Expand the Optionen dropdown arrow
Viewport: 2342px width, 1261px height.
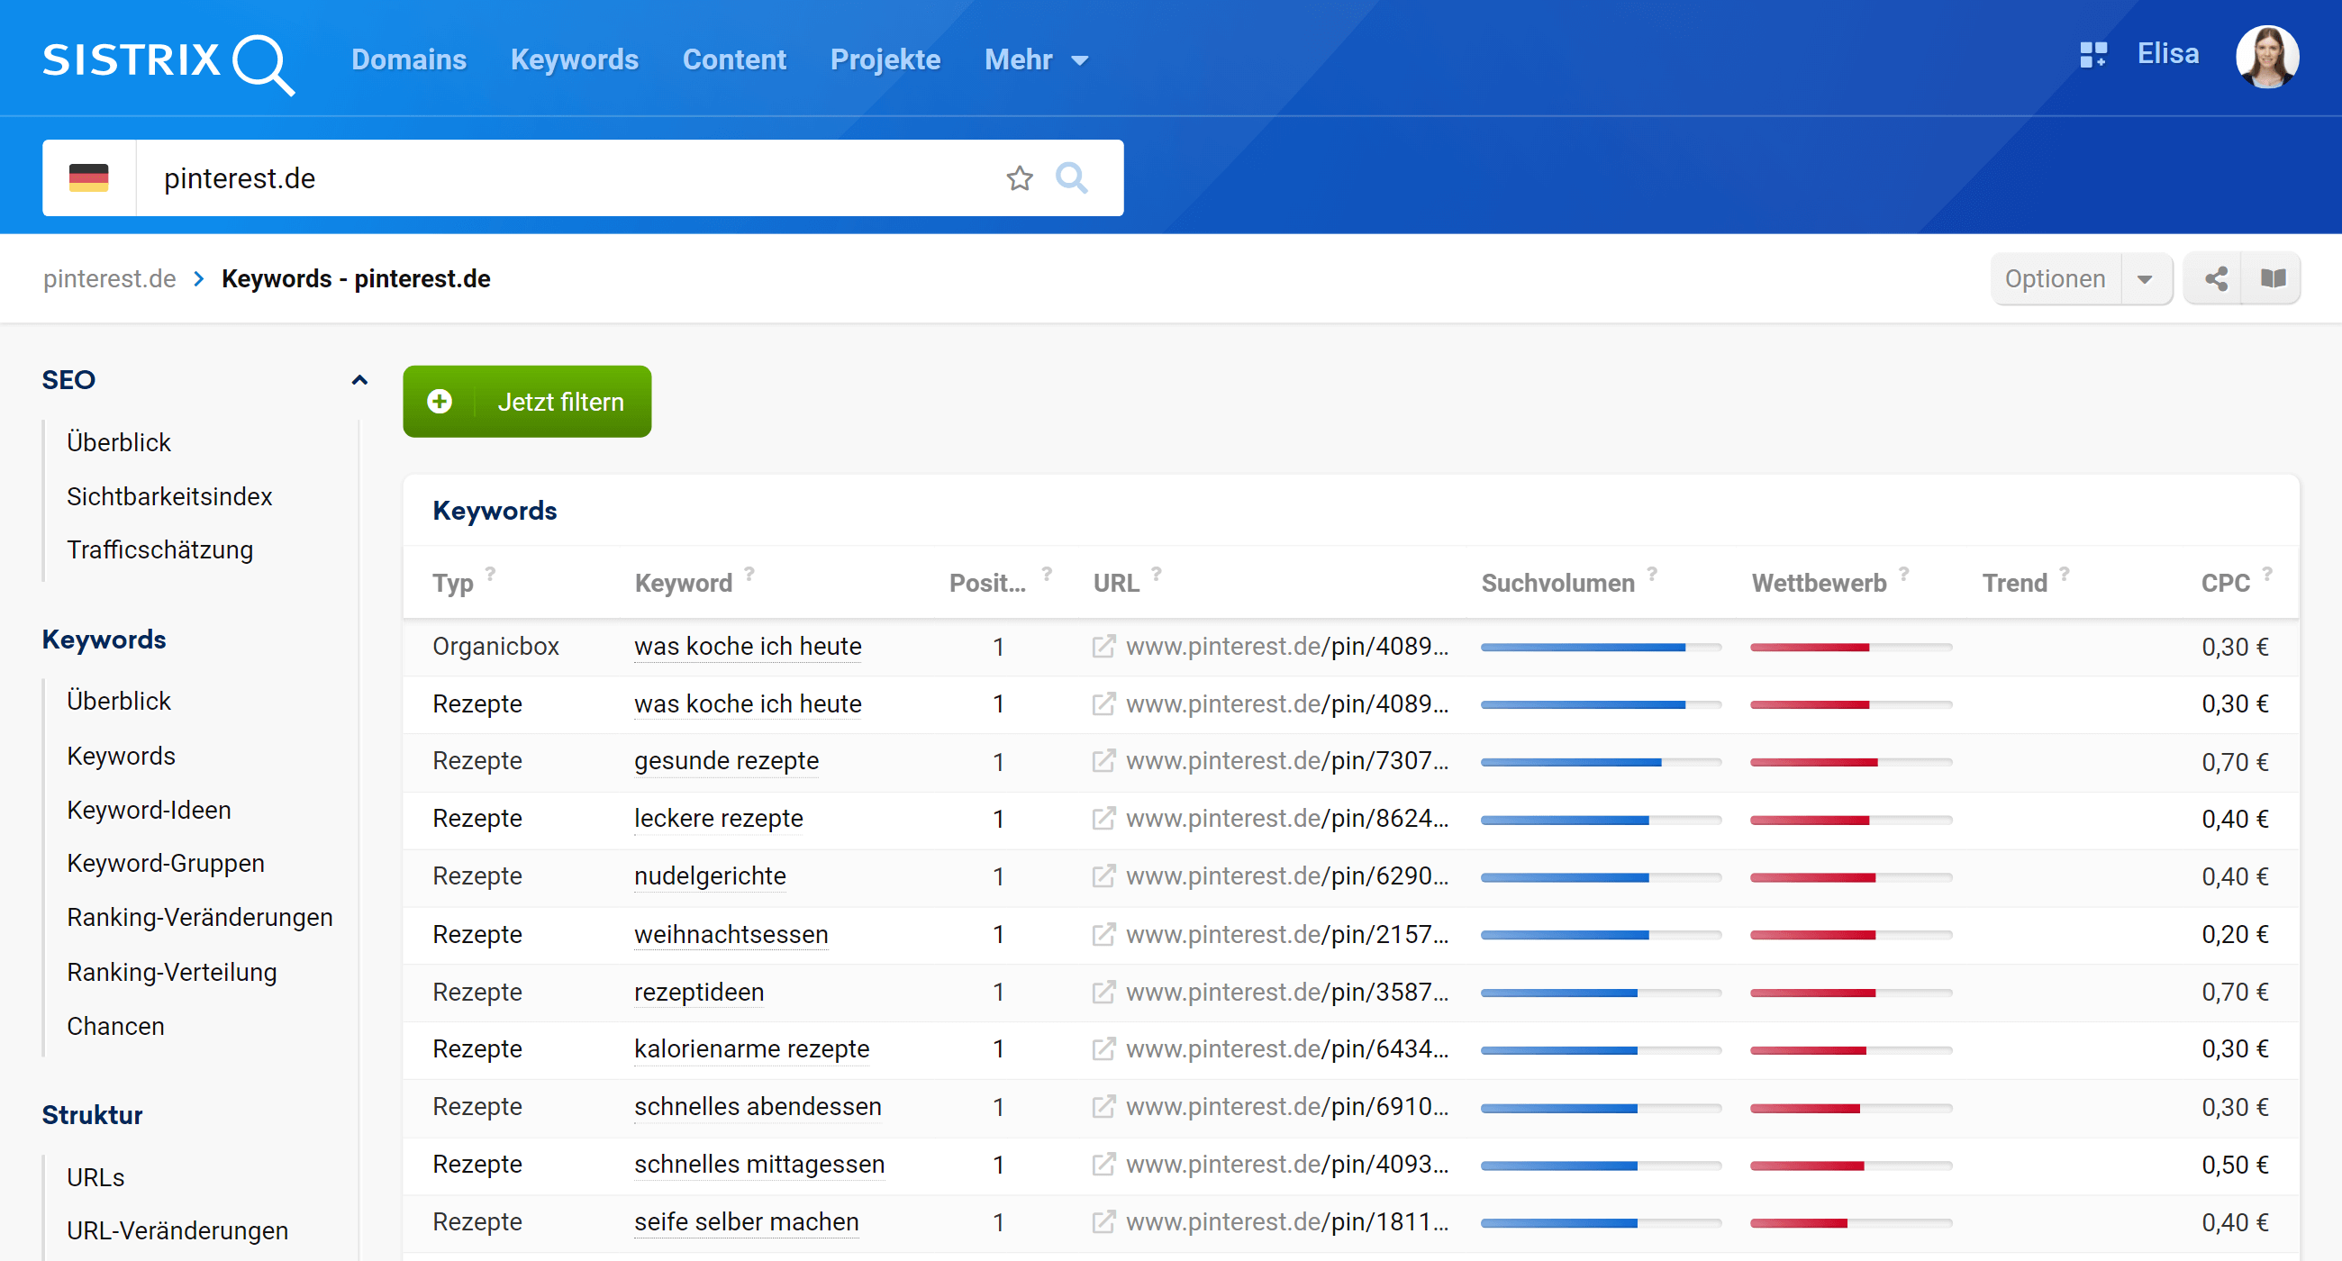tap(2145, 279)
